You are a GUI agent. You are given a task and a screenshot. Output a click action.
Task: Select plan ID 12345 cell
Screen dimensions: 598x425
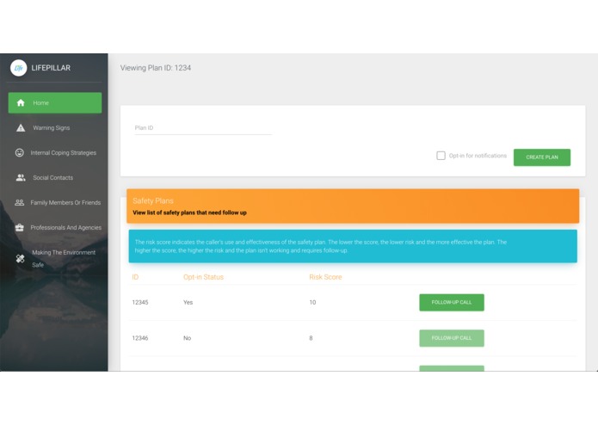(x=140, y=302)
